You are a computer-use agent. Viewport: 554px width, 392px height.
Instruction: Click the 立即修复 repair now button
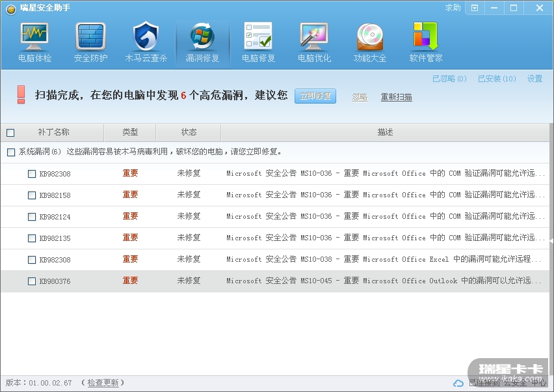[x=315, y=96]
